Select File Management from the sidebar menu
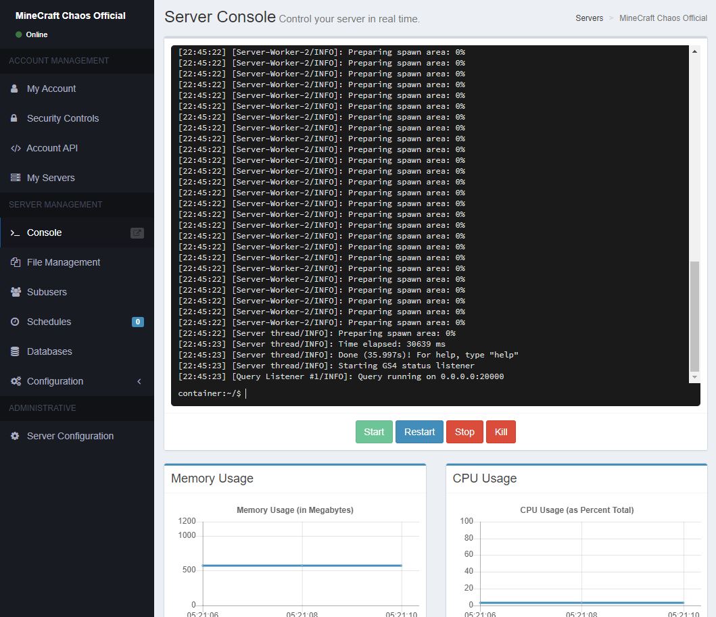This screenshot has height=617, width=716. pos(64,262)
